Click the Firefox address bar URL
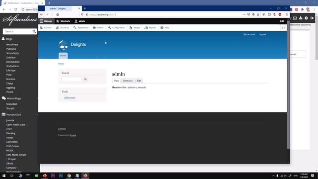This screenshot has width=318, height=179. [103, 14]
